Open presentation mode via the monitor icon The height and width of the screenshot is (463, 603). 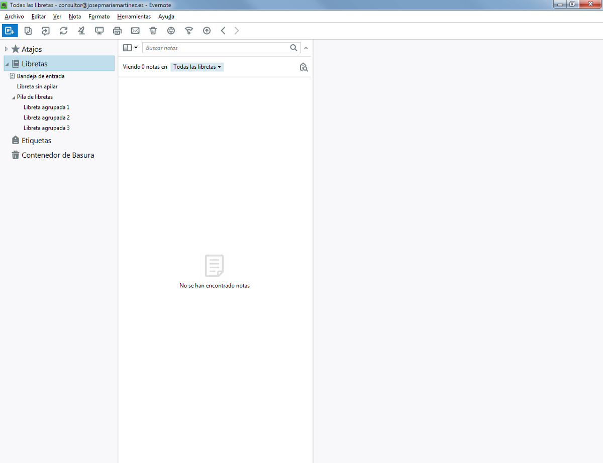(x=99, y=31)
